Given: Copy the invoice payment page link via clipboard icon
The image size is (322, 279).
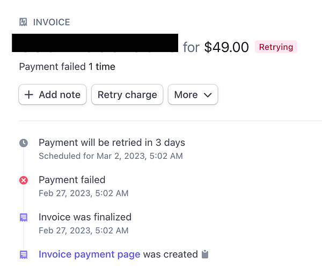Looking at the screenshot, I should tap(204, 254).
